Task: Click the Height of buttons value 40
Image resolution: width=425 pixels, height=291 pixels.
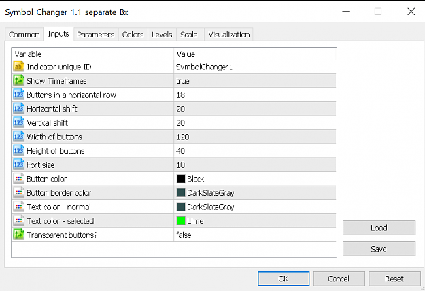Action: pyautogui.click(x=180, y=151)
